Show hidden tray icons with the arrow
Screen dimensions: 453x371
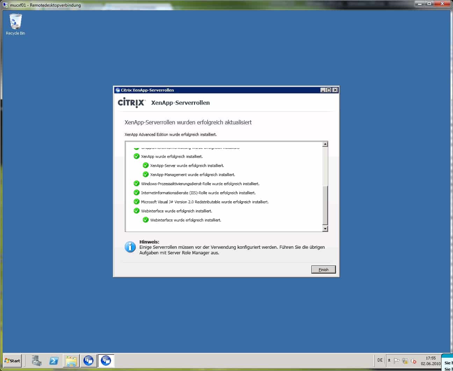[389, 361]
